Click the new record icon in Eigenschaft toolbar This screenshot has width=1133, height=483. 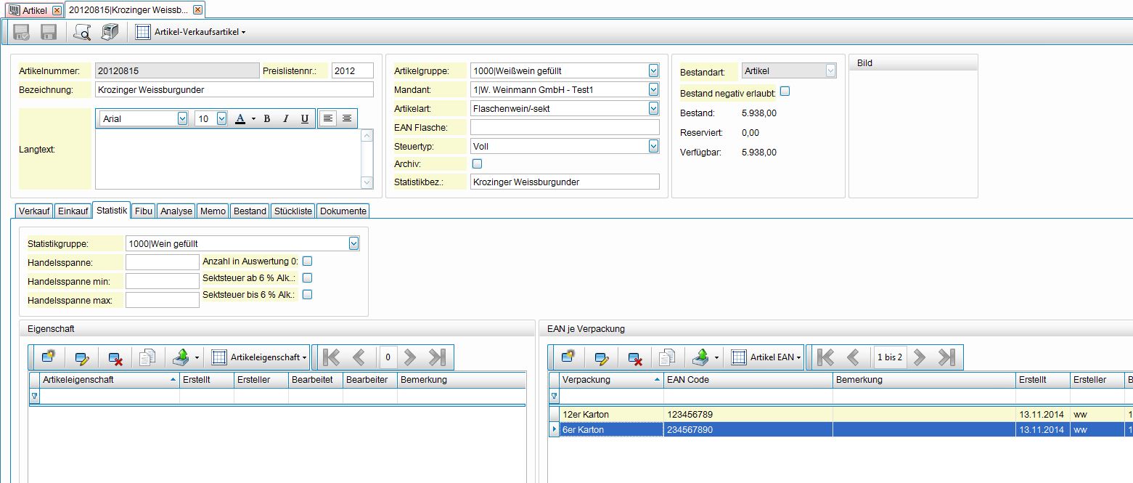(x=49, y=357)
